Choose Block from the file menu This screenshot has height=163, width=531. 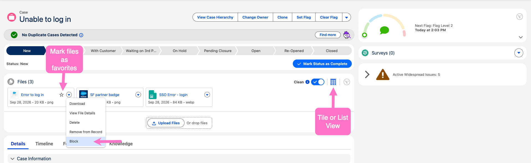click(86, 141)
